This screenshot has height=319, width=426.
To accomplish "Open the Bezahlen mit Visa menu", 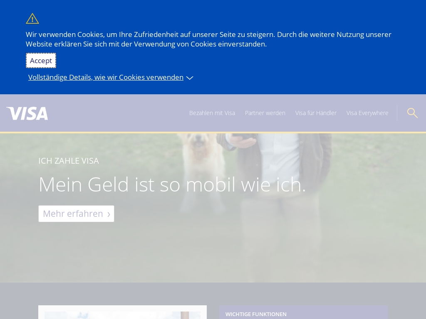I will point(212,113).
